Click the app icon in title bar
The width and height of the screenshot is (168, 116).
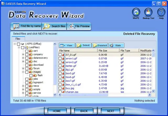click(x=3, y=4)
